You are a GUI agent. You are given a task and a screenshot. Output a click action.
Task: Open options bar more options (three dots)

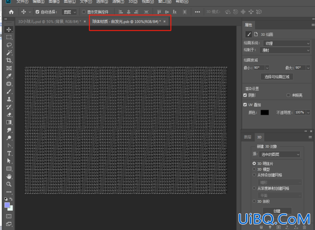pyautogui.click(x=197, y=12)
